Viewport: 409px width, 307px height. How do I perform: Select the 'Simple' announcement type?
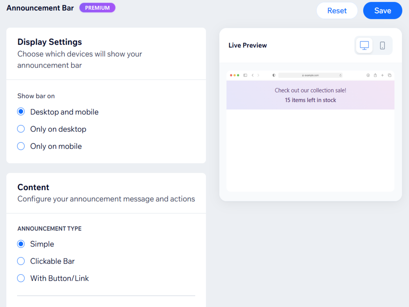(x=21, y=244)
